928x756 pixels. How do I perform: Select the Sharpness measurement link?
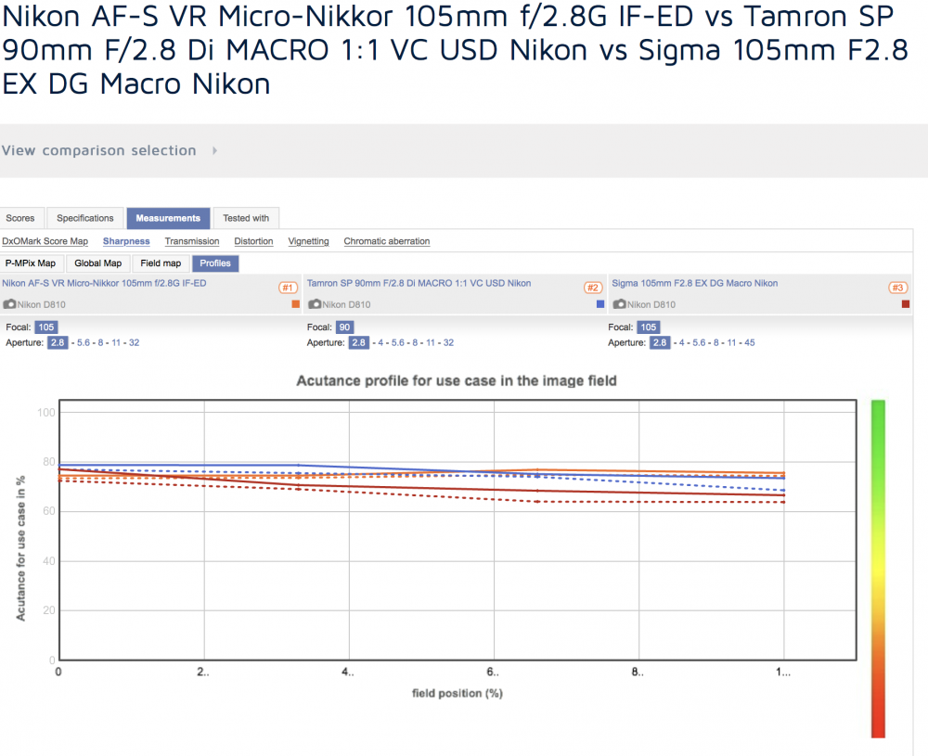click(x=126, y=241)
